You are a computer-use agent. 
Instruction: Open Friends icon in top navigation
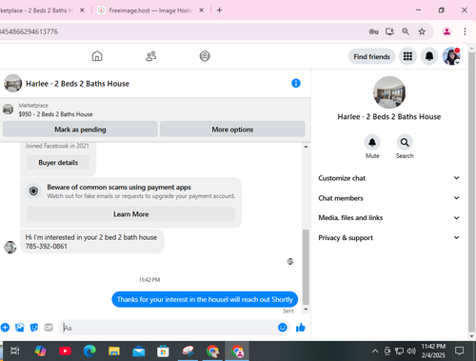tap(151, 56)
